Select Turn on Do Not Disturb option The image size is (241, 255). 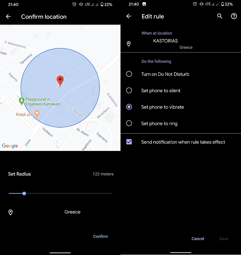tap(181, 74)
